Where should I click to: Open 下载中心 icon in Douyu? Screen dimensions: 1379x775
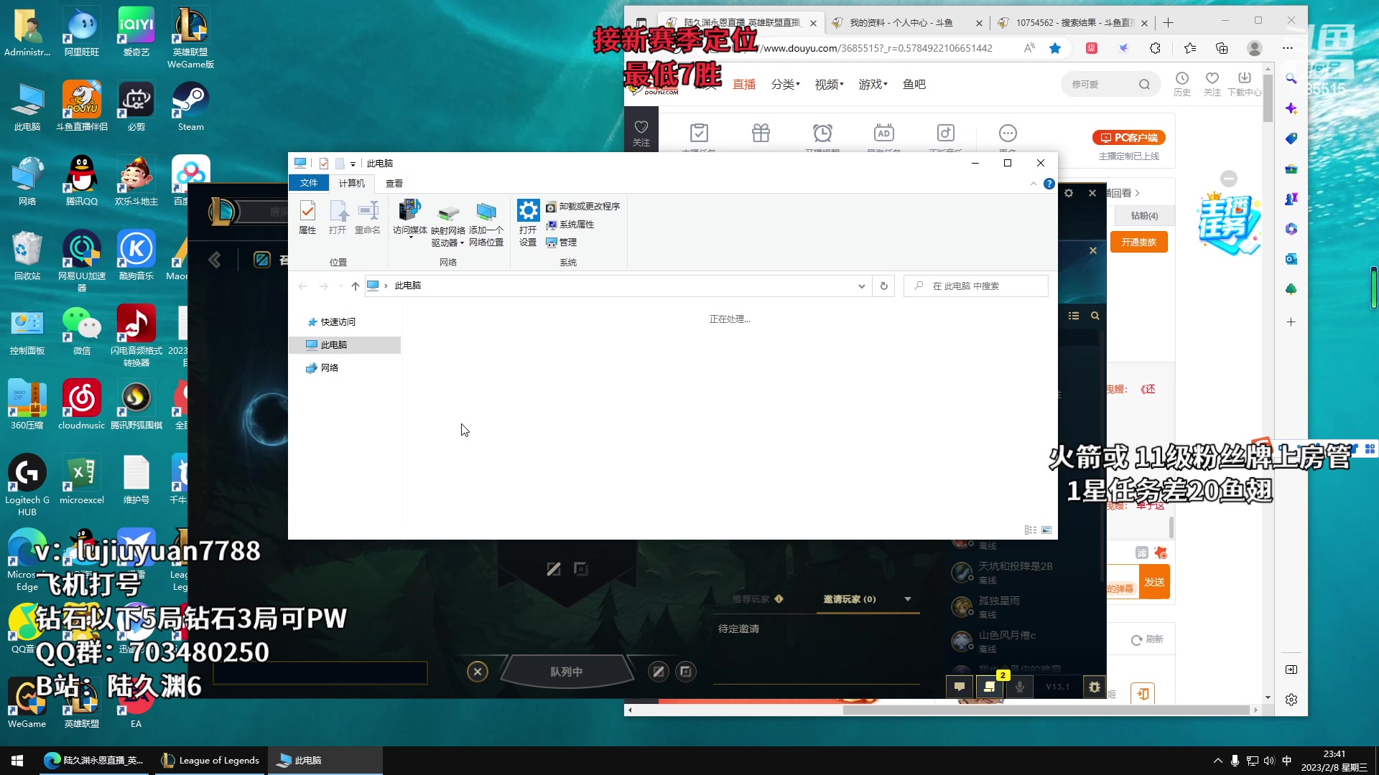pos(1245,83)
